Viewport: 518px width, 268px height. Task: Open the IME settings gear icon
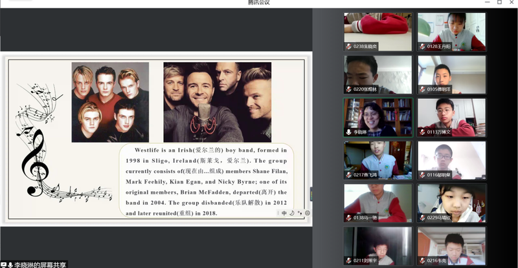coord(308,213)
